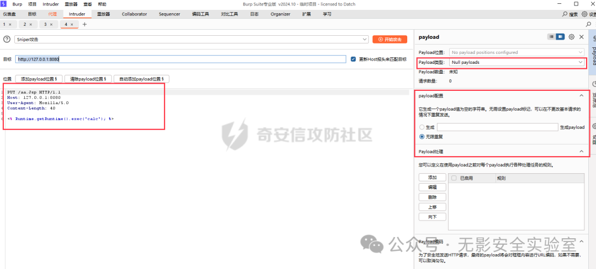Image resolution: width=596 pixels, height=269 pixels.
Task: Open the Sniper攻击 attack type dropdown
Action: coord(191,39)
